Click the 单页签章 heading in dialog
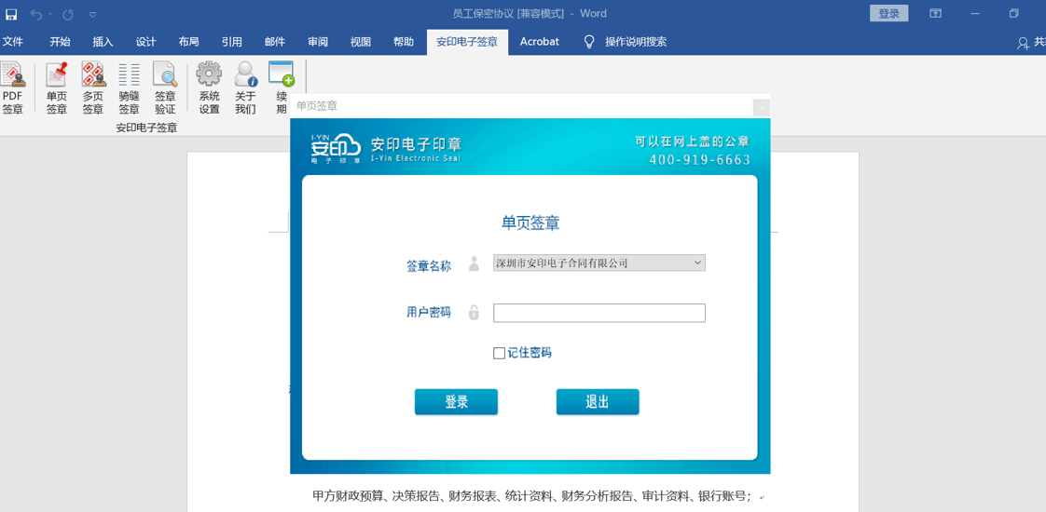This screenshot has width=1046, height=512. [x=530, y=223]
